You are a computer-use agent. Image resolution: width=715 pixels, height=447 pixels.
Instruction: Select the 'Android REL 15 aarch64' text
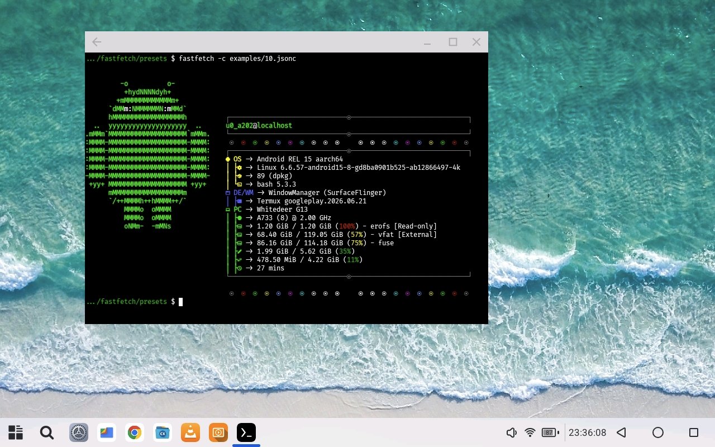[x=300, y=159]
